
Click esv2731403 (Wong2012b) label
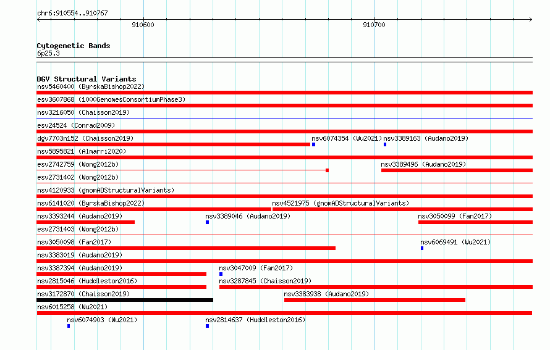[x=78, y=229]
